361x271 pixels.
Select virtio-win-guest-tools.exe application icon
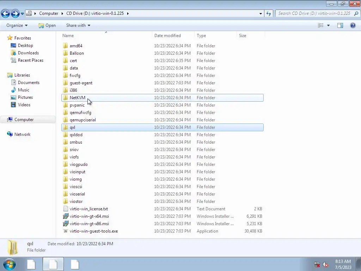(x=65, y=231)
